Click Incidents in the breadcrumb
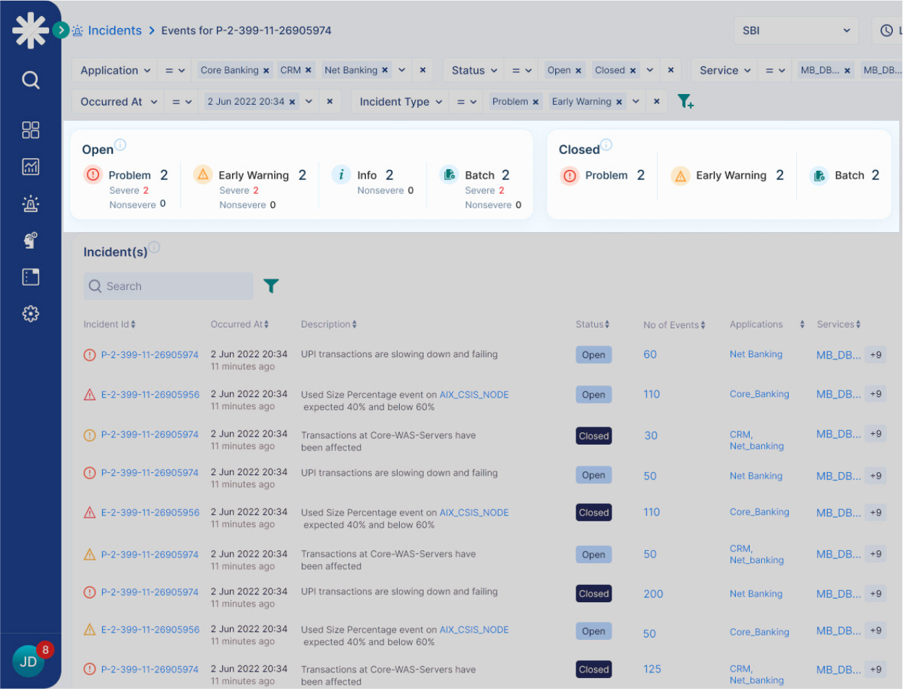 tap(114, 30)
